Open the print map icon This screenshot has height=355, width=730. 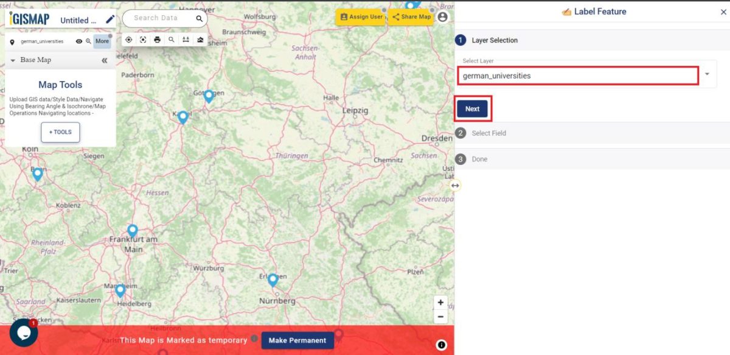coord(157,40)
